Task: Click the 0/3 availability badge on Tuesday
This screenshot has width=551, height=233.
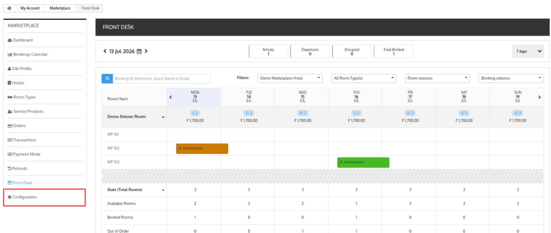Action: (249, 113)
